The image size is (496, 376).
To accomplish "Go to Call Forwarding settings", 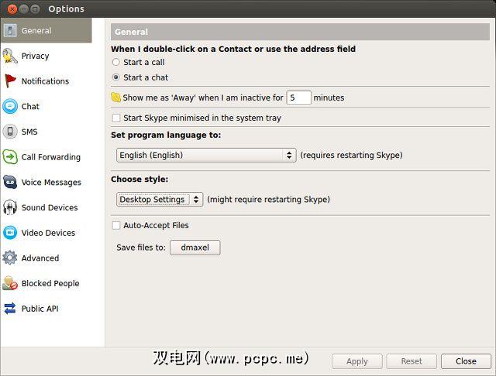I will [x=46, y=157].
